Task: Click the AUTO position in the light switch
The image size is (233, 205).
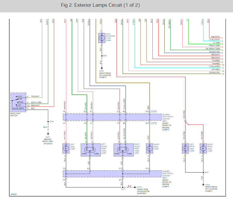Action: (19, 97)
